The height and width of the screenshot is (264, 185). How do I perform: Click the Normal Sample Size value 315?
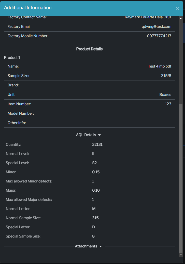95,218
